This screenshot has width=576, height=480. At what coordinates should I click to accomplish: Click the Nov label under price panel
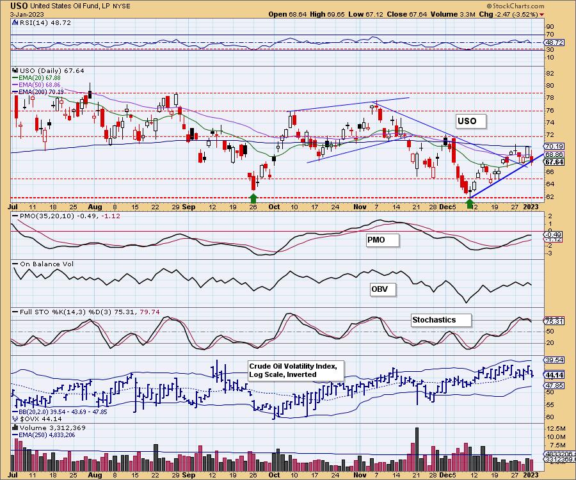(360, 207)
